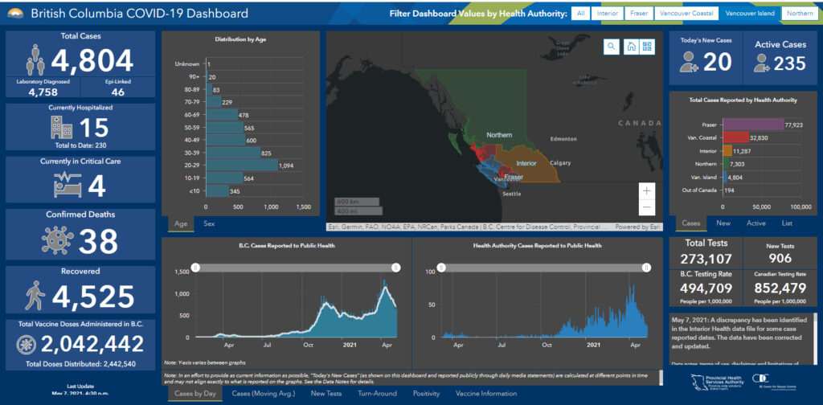Open the Positivity tab
This screenshot has height=405, width=823.
pyautogui.click(x=426, y=394)
